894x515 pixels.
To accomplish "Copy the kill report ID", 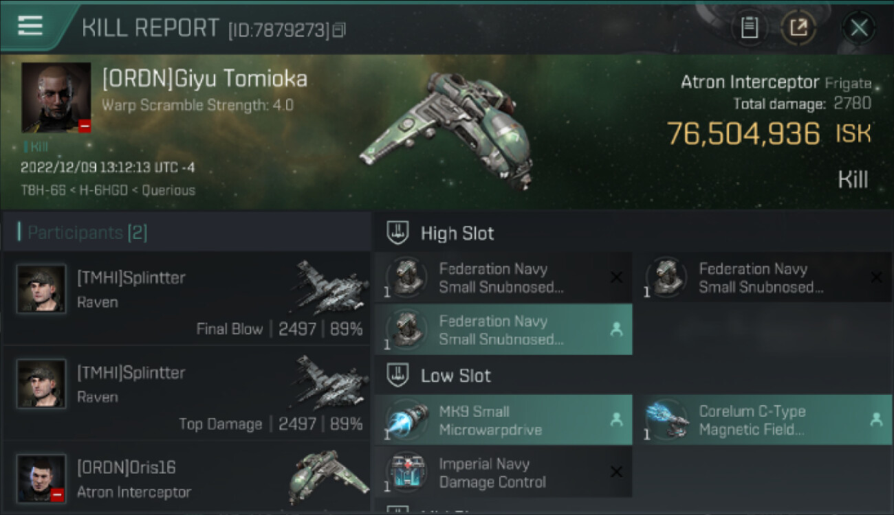I will coord(338,30).
